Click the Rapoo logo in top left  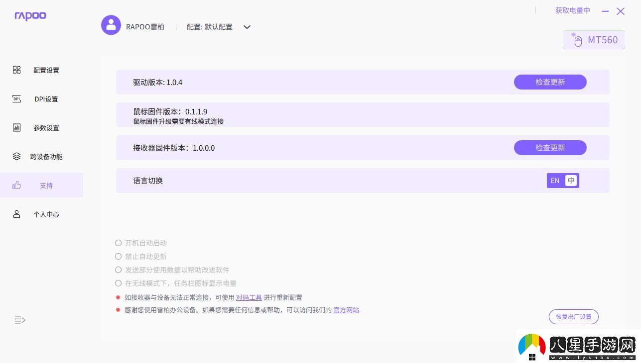(x=30, y=15)
